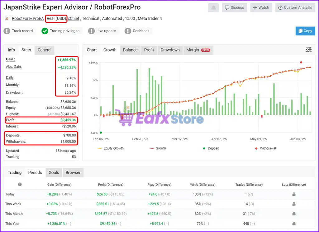Click the Abs. Gain label

14,67
